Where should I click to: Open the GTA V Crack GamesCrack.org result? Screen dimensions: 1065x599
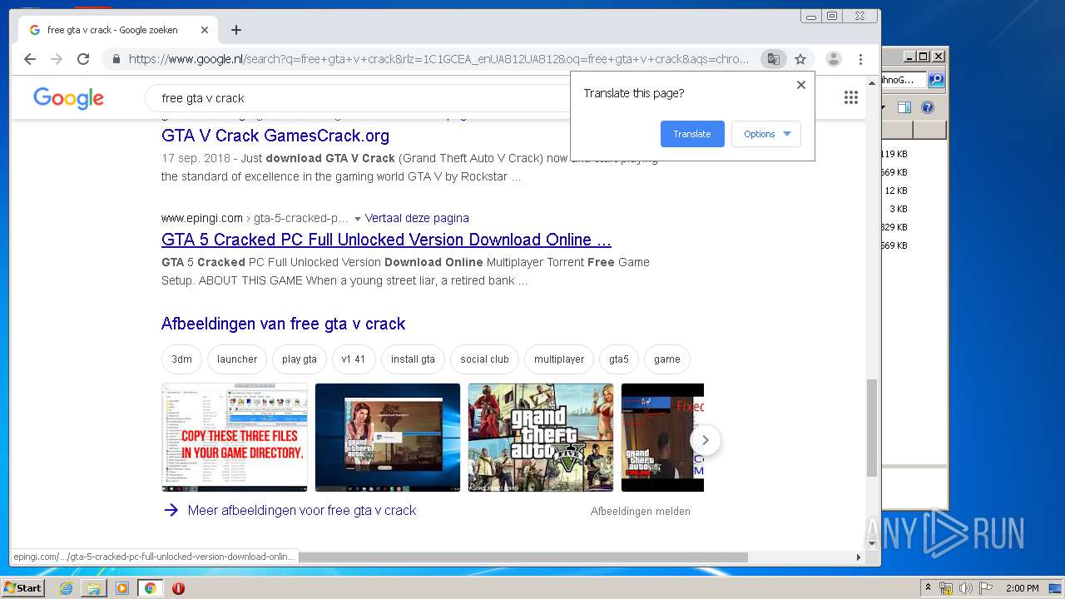[x=275, y=136]
